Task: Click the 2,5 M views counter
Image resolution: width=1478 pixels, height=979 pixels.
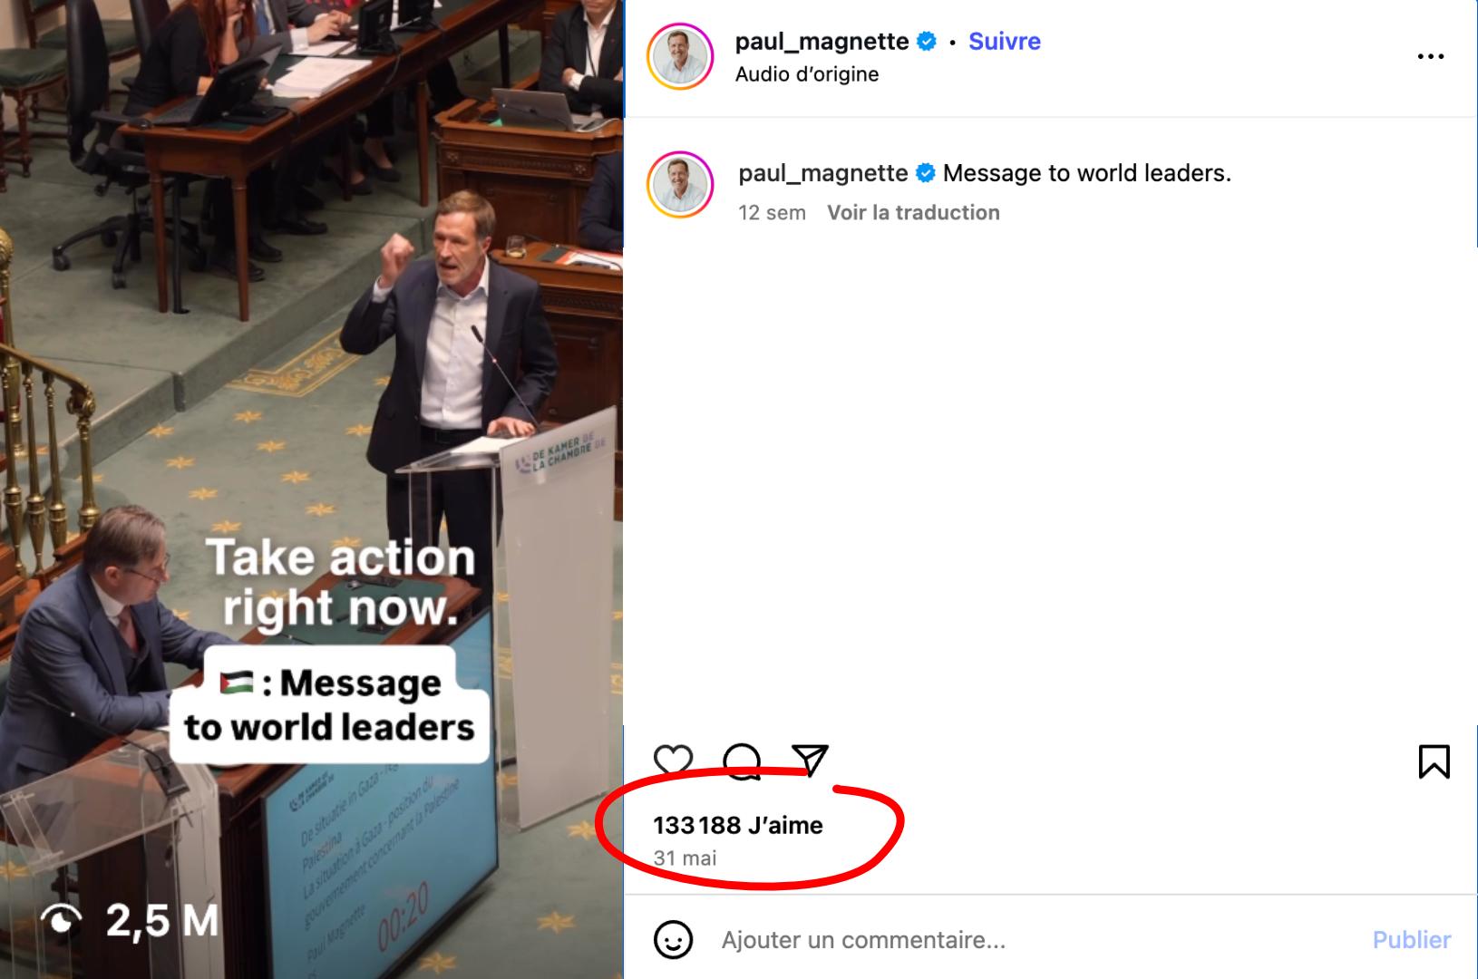Action: pyautogui.click(x=131, y=920)
